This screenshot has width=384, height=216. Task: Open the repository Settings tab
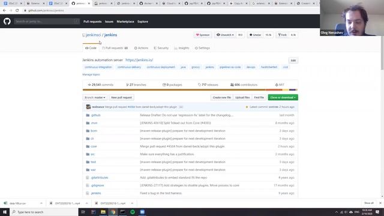[202, 48]
